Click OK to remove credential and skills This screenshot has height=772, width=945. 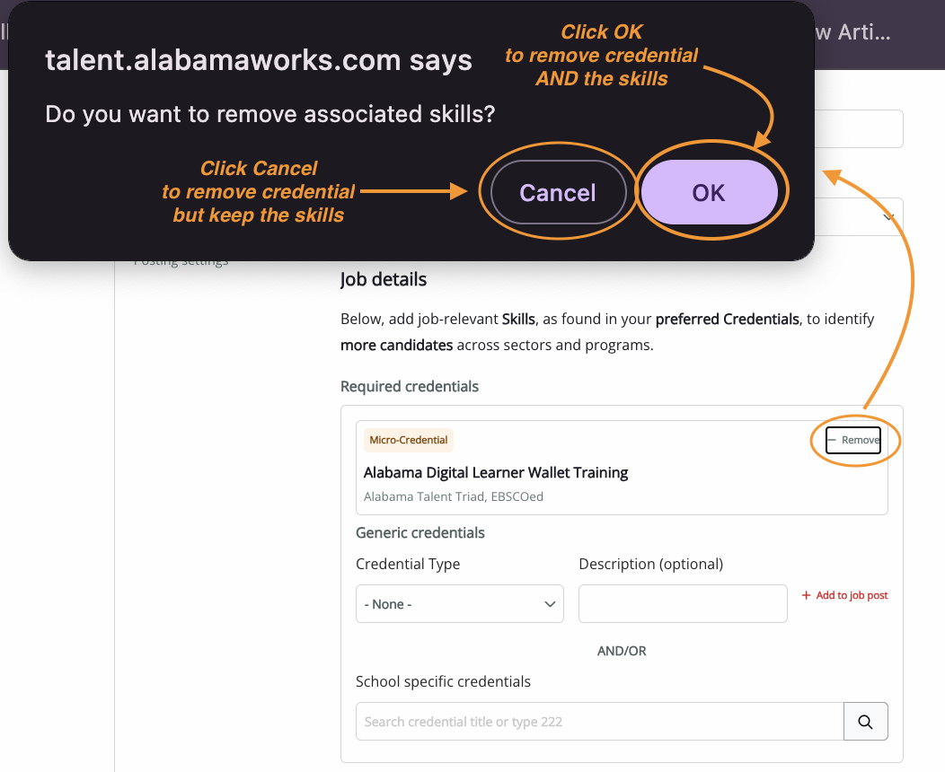(709, 192)
